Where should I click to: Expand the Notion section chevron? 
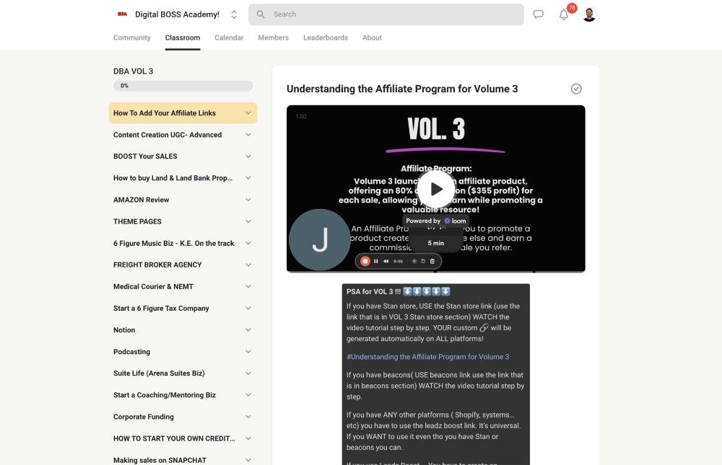[x=248, y=329]
